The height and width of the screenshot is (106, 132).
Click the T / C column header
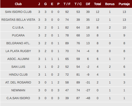click(78, 4)
